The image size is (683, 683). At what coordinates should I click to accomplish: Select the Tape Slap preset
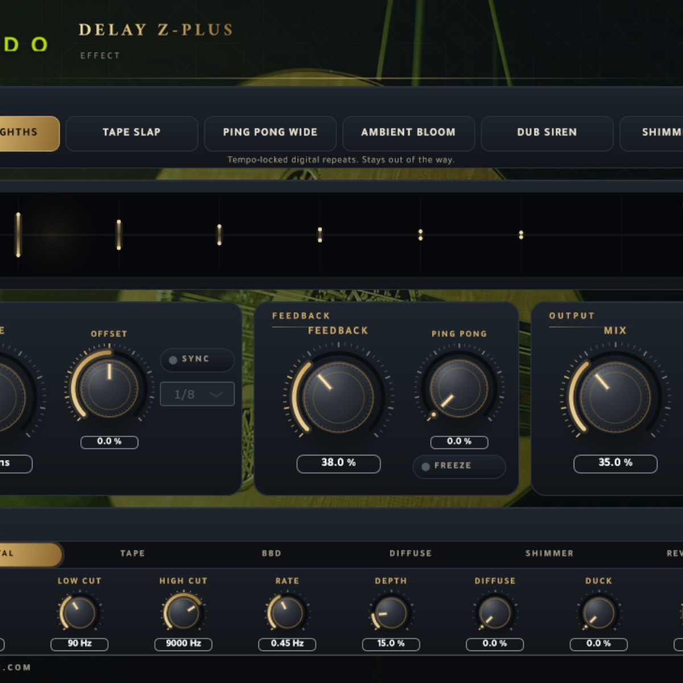click(x=131, y=134)
